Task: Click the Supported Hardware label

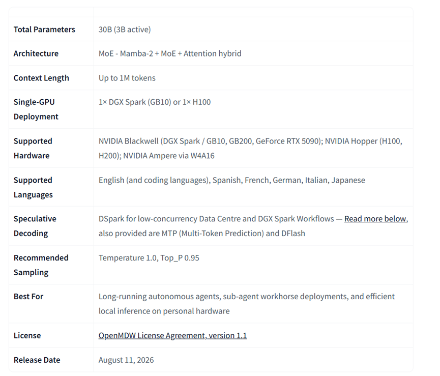Action: pos(33,148)
